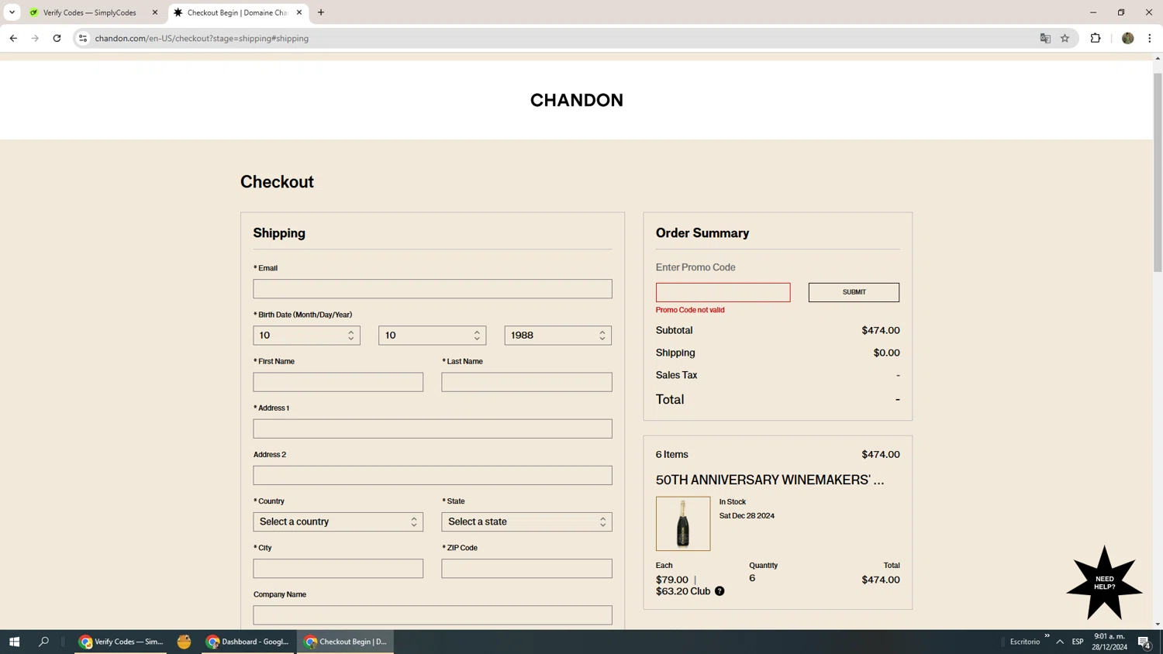Go back to previous page
1163x654 pixels.
(13, 38)
